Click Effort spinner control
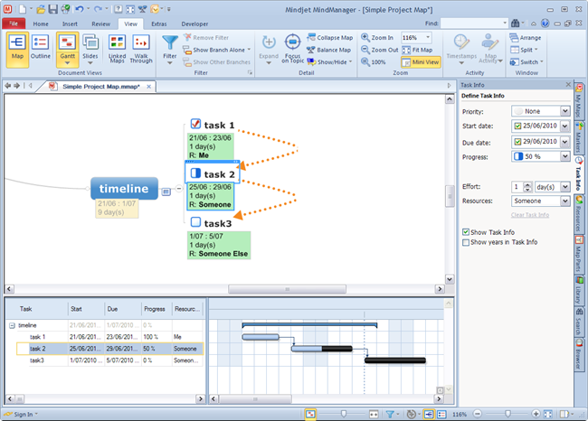This screenshot has height=421, width=588. coord(527,186)
